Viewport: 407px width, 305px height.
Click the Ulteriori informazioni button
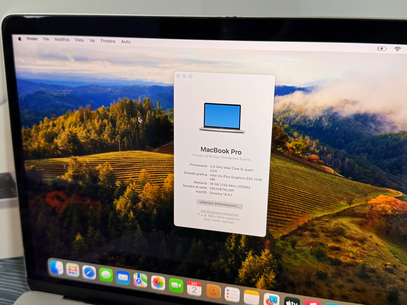(219, 204)
